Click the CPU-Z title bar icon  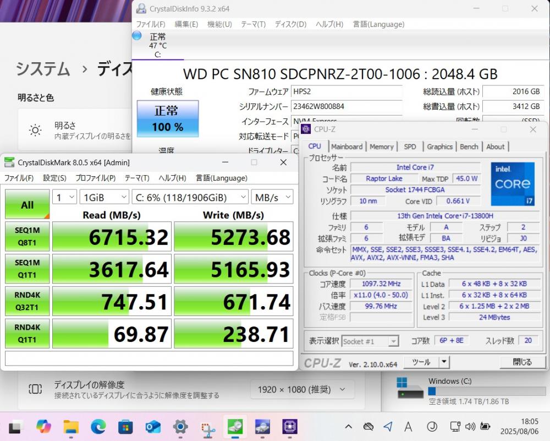pyautogui.click(x=306, y=129)
